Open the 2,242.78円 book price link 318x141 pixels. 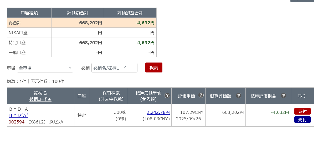[158, 112]
